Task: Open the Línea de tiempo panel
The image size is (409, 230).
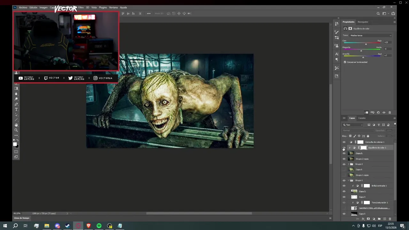Action: pos(21,218)
